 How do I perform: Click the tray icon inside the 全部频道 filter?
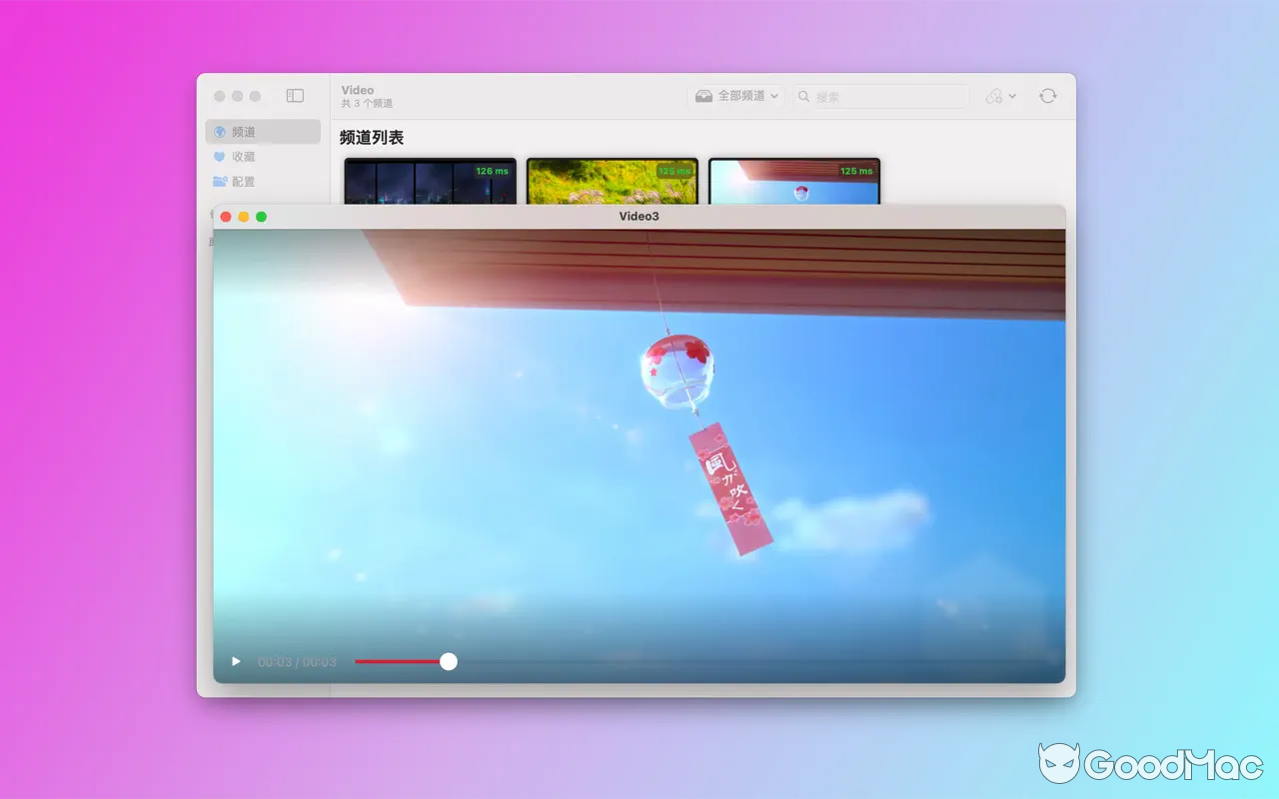coord(704,95)
